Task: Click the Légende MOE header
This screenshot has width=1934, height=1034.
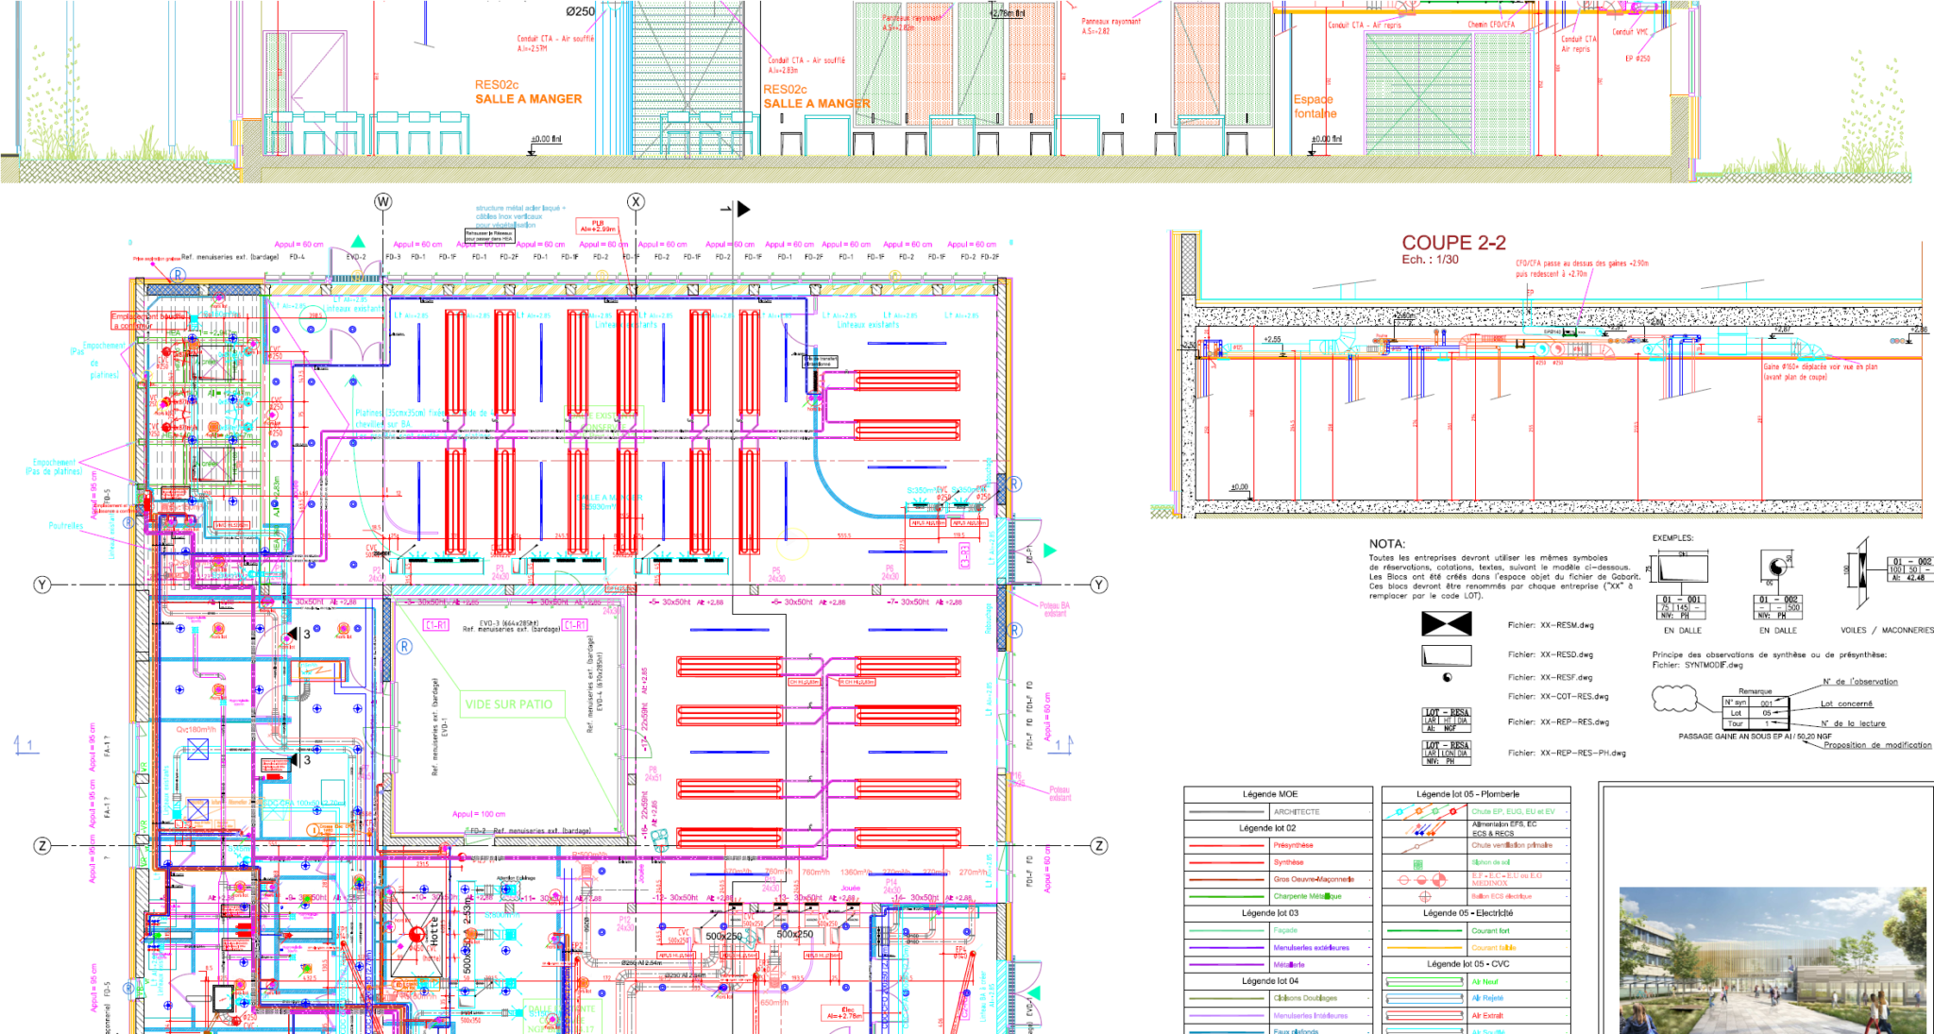Action: pyautogui.click(x=1270, y=794)
